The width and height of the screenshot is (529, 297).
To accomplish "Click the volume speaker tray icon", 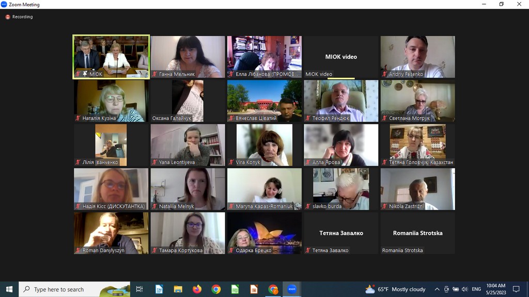I will click(464, 289).
